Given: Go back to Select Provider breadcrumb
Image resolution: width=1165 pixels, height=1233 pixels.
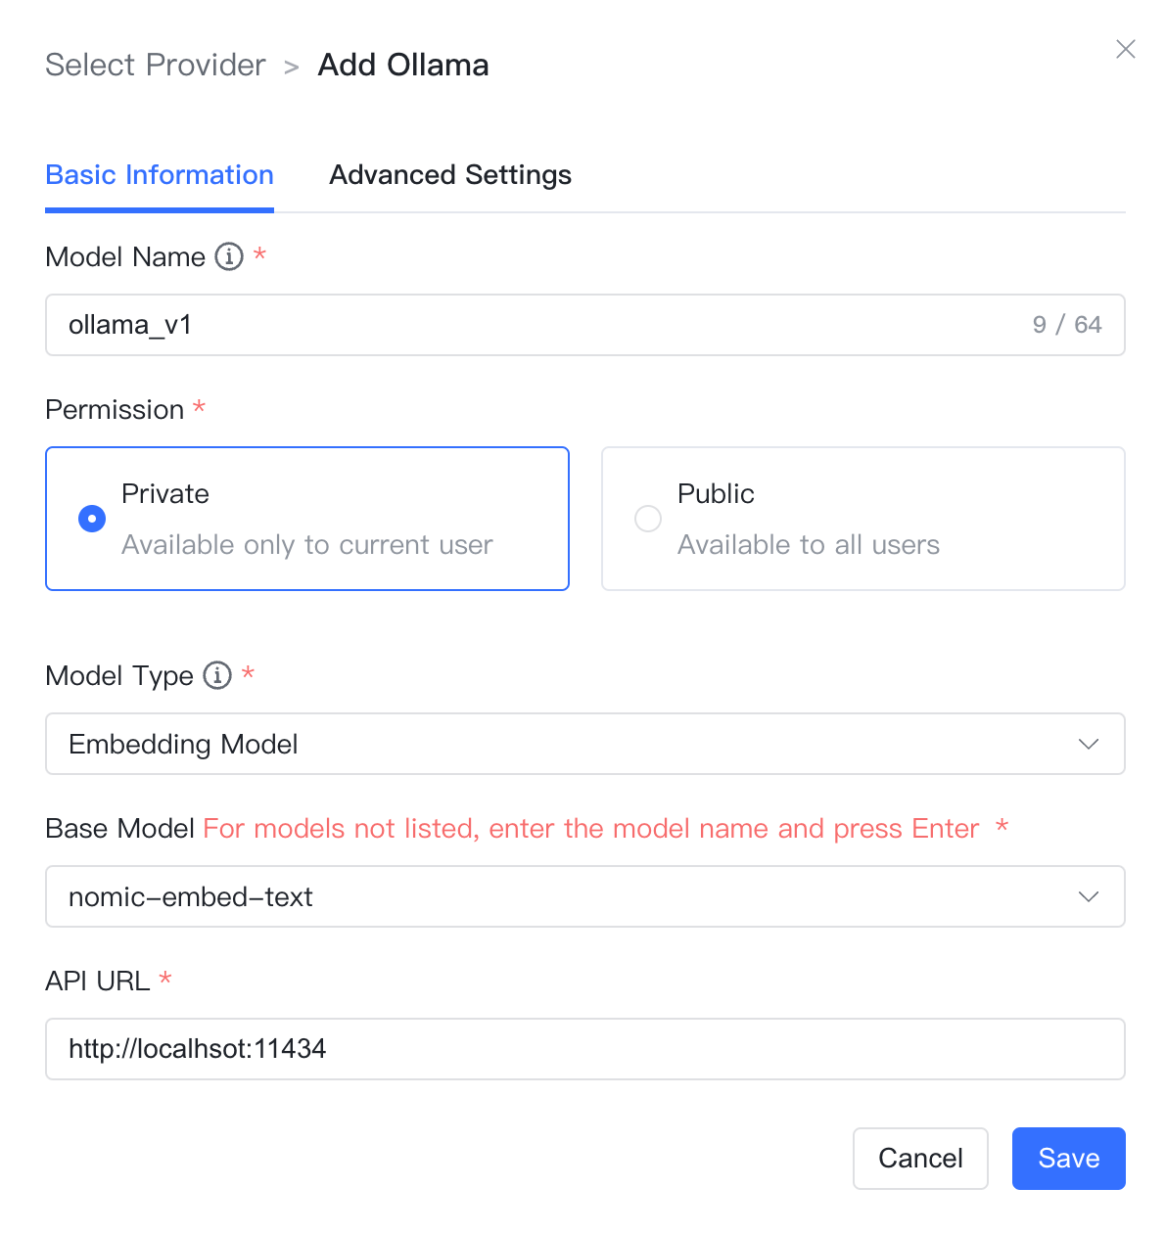Looking at the screenshot, I should click(x=156, y=65).
